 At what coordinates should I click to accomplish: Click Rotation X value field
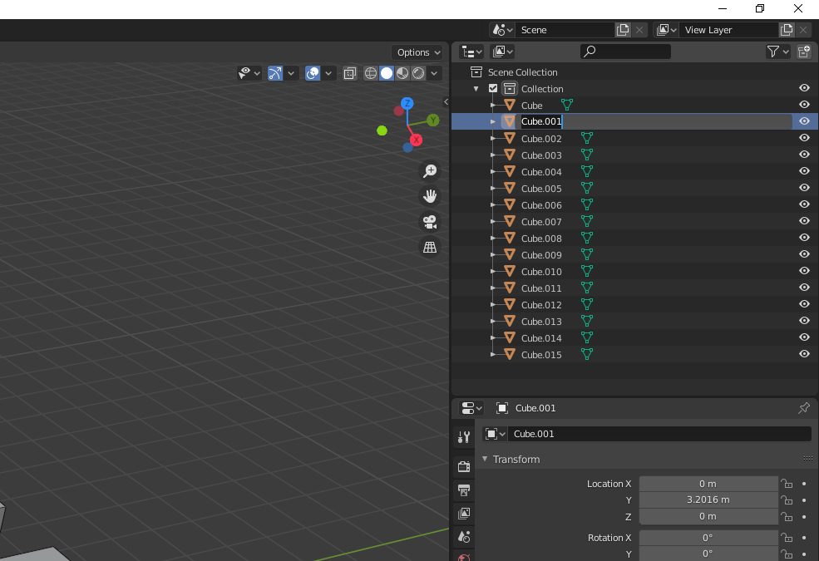708,538
